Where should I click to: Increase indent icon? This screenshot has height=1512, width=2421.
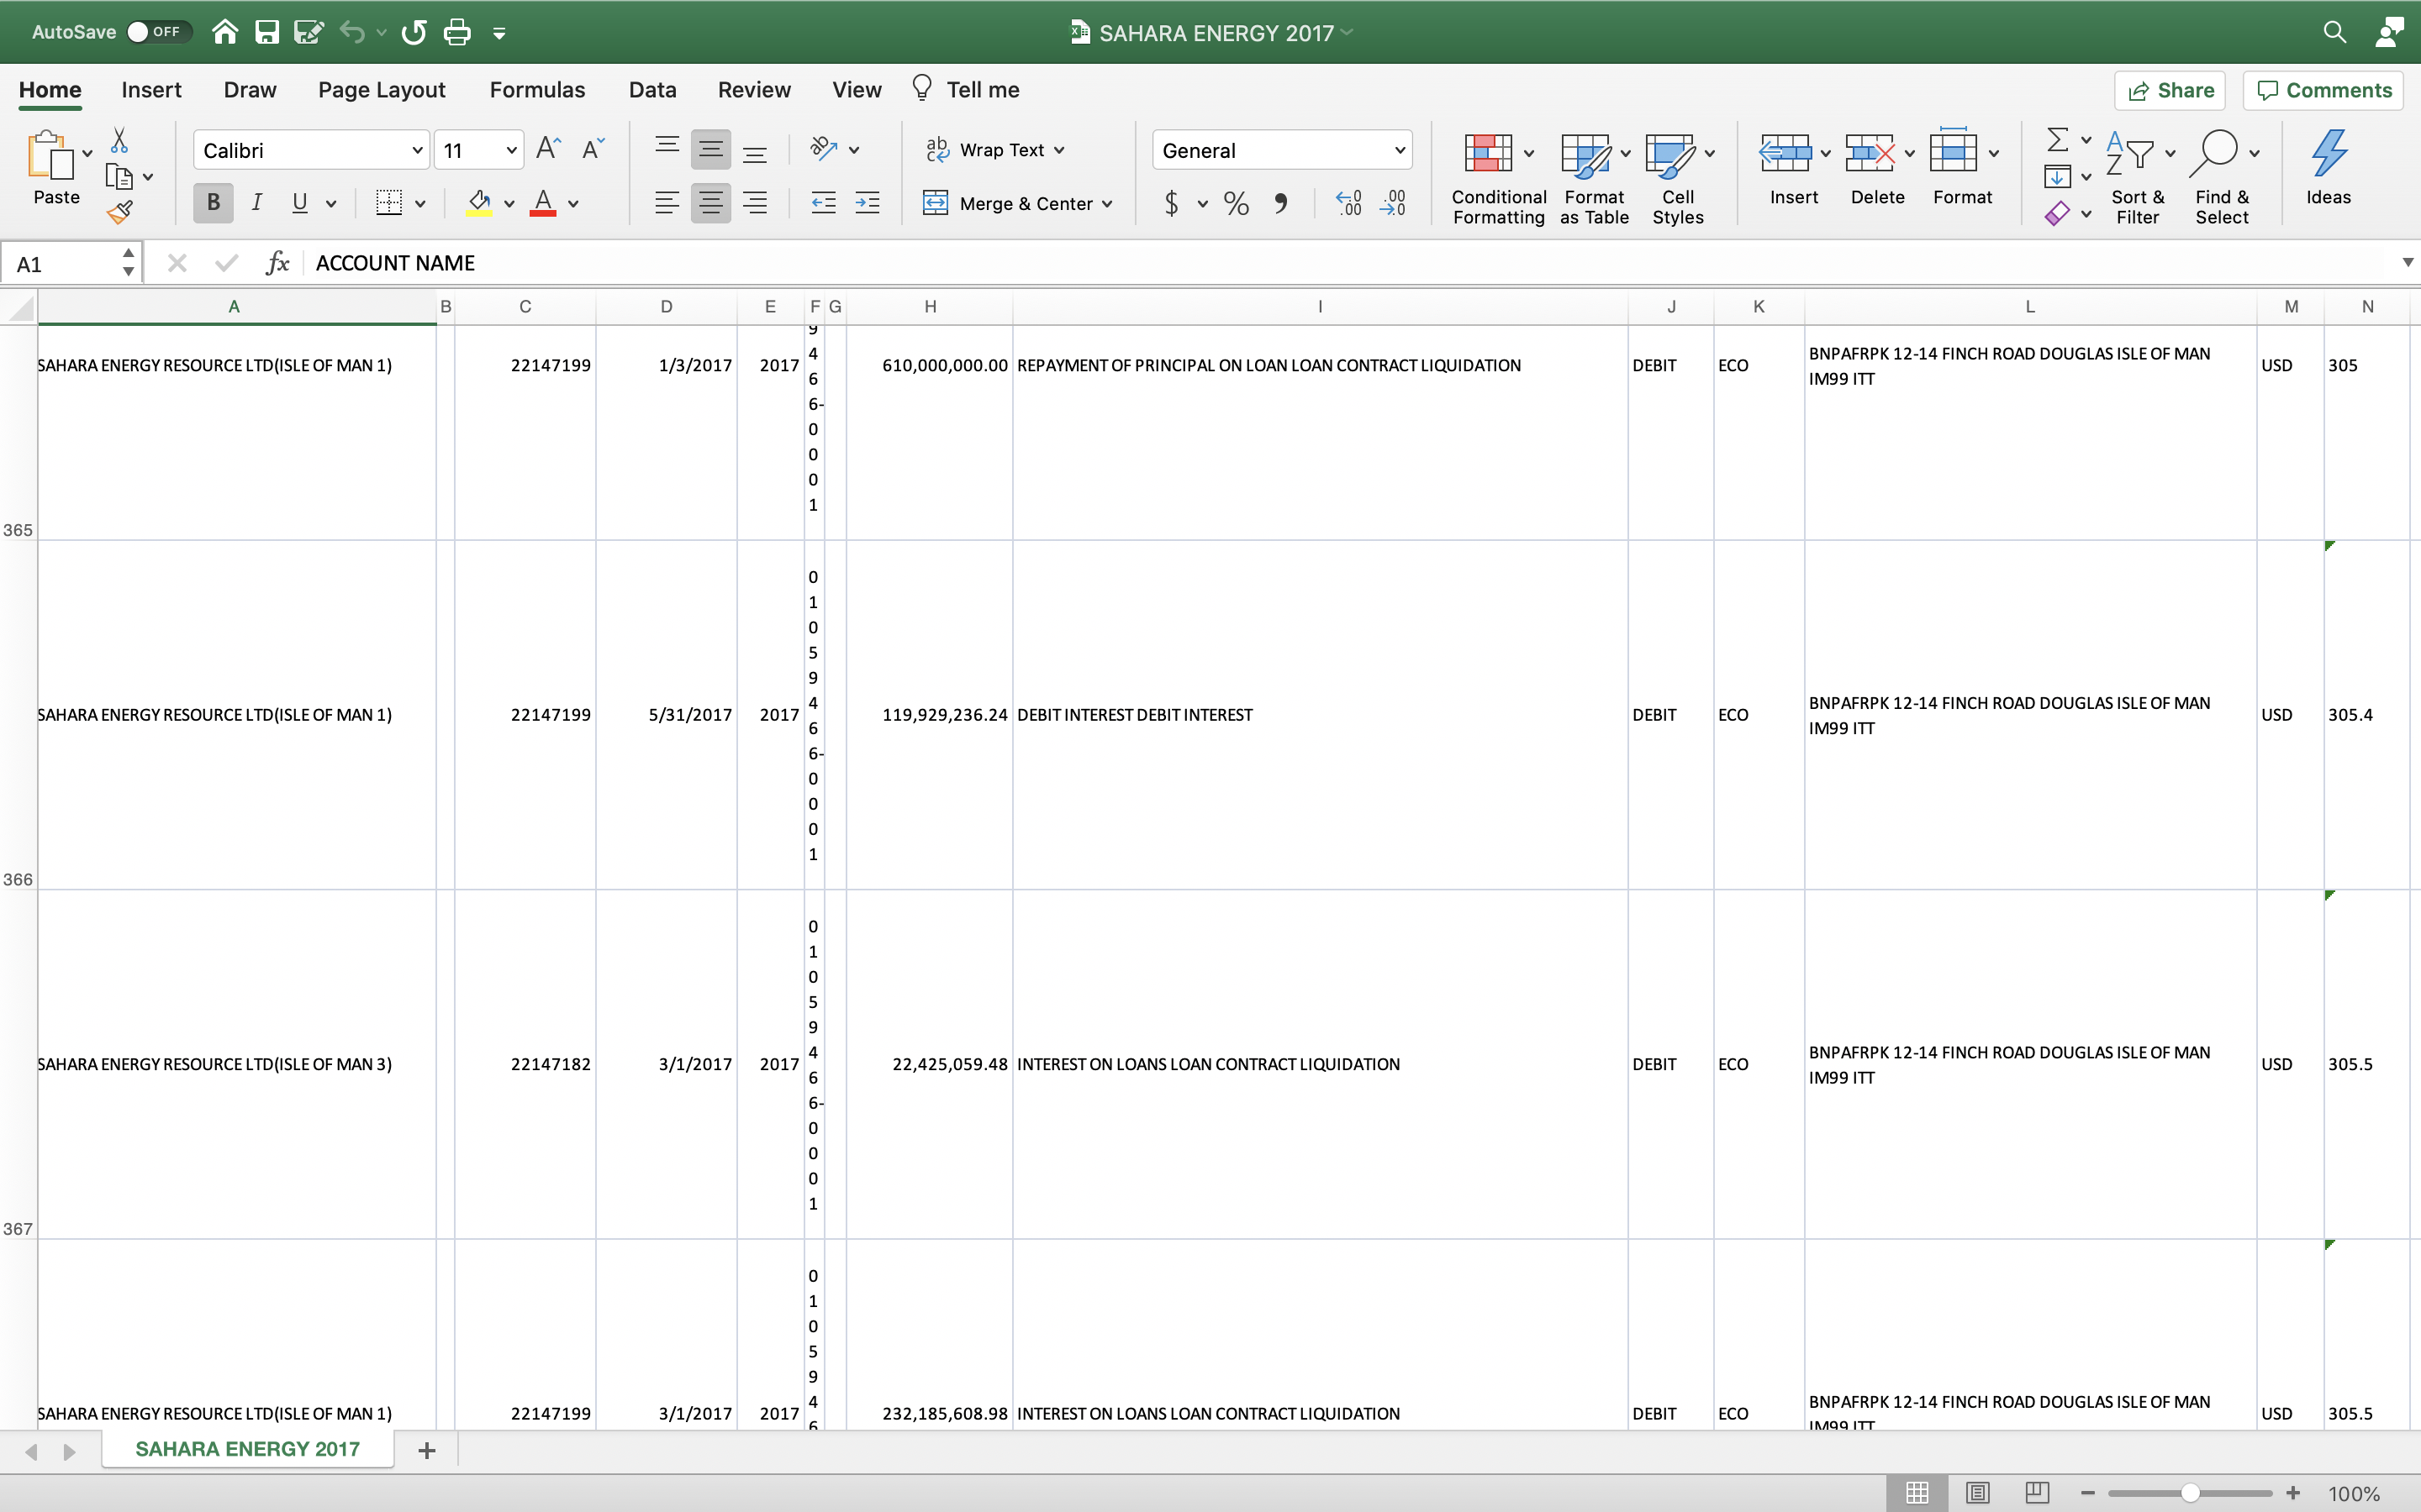coord(868,203)
